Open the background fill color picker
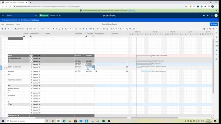Viewport: 221px width, 124px height. coord(66,29)
